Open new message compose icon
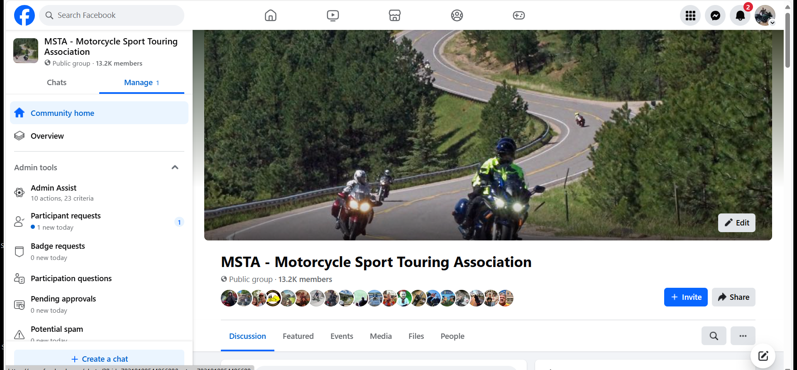The height and width of the screenshot is (370, 797). [763, 356]
